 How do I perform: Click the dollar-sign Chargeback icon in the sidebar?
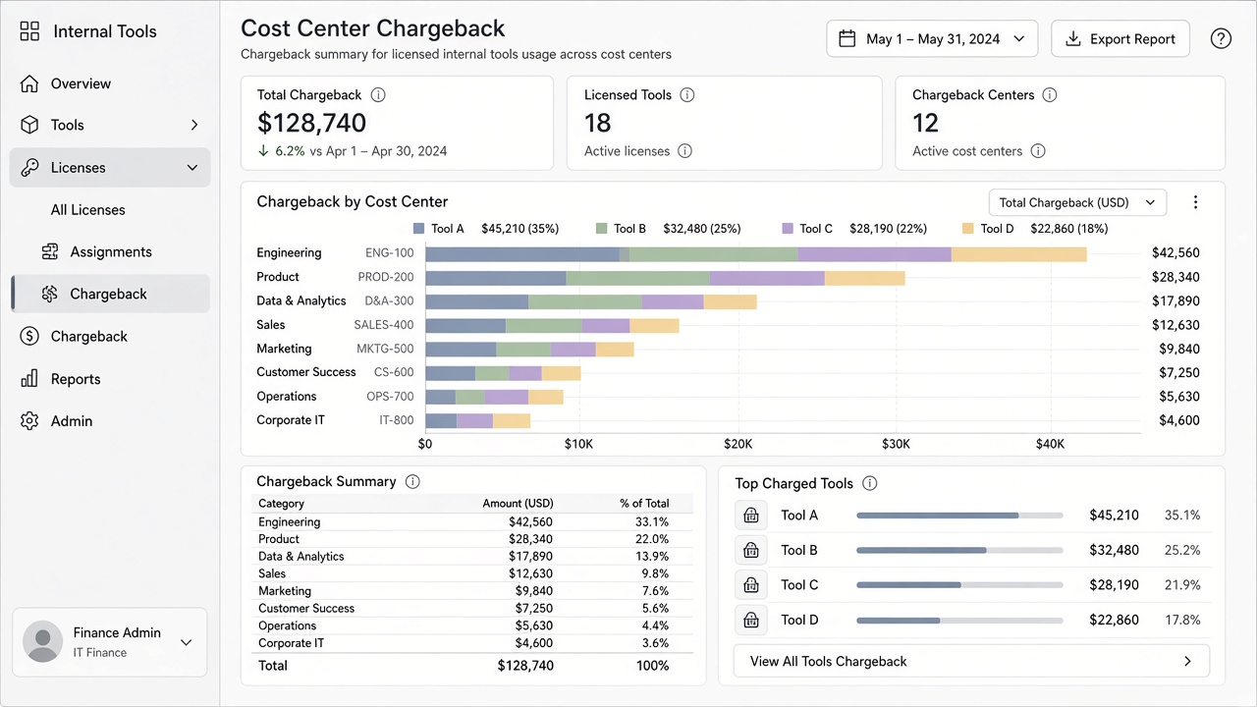[x=29, y=337]
